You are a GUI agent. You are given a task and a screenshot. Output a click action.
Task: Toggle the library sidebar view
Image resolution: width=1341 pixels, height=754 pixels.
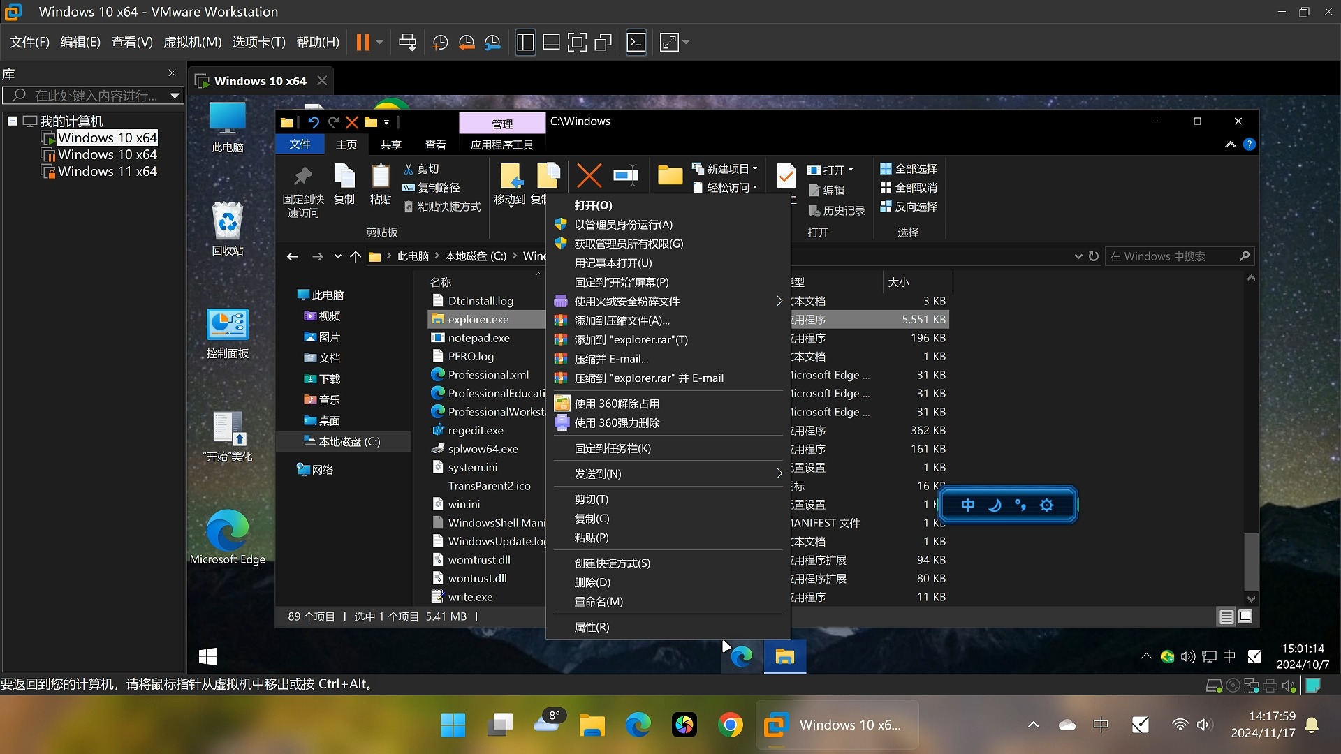[525, 43]
